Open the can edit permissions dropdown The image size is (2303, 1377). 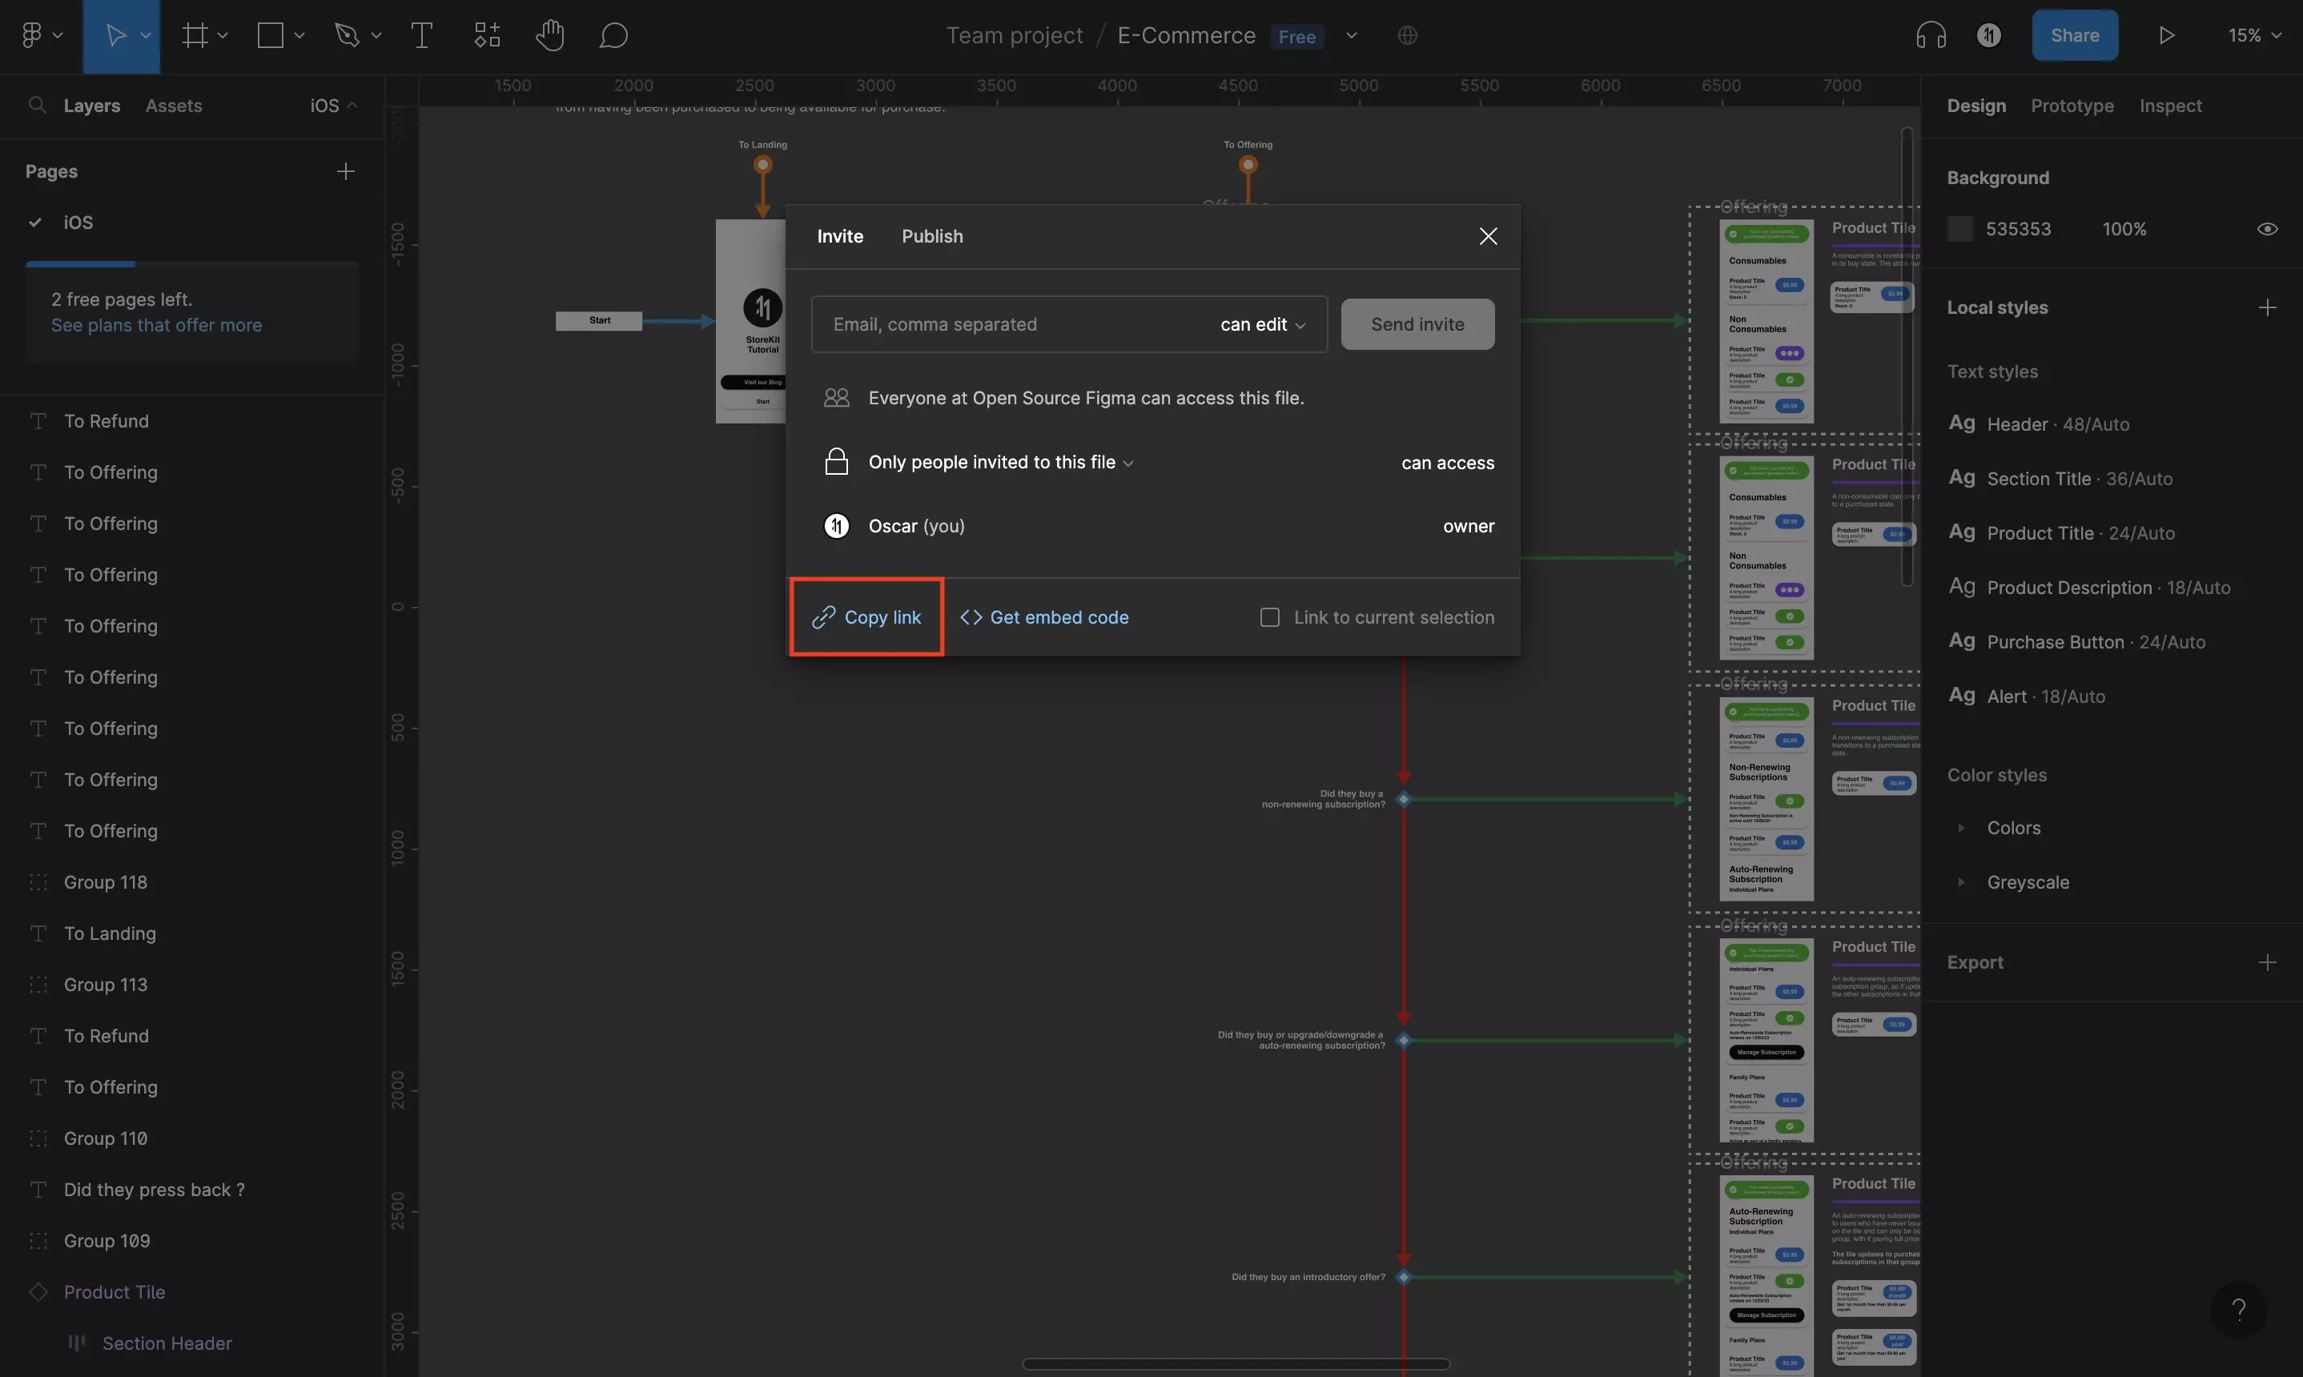[x=1261, y=324]
